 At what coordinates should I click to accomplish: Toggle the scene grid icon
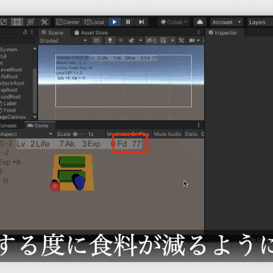[x=163, y=41]
